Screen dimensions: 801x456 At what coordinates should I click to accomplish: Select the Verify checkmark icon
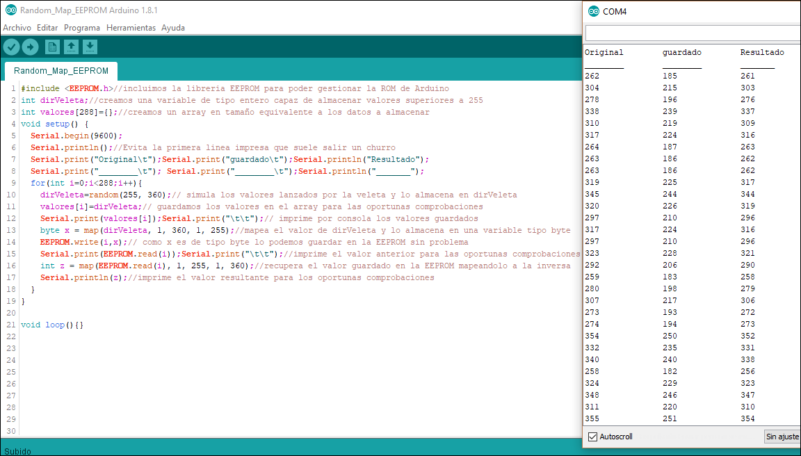[x=11, y=47]
